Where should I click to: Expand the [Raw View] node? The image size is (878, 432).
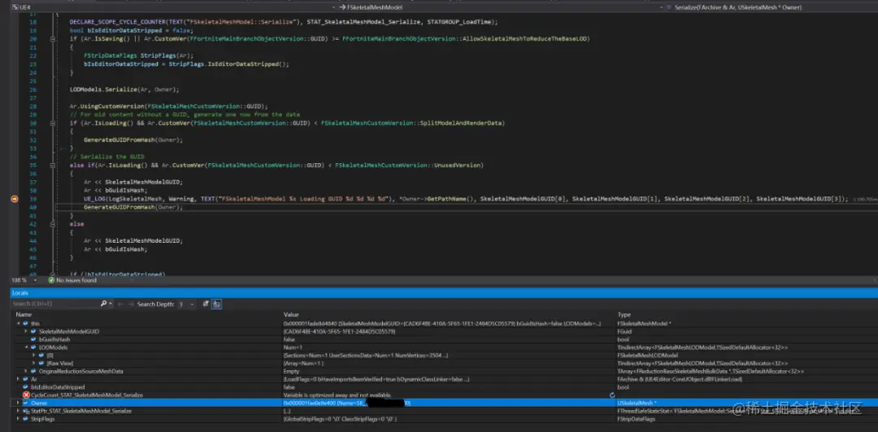coord(33,363)
